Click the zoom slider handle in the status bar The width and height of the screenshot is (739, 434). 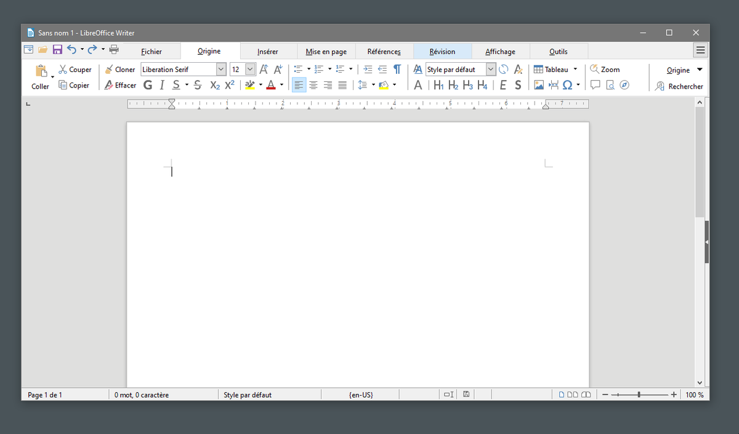click(639, 395)
